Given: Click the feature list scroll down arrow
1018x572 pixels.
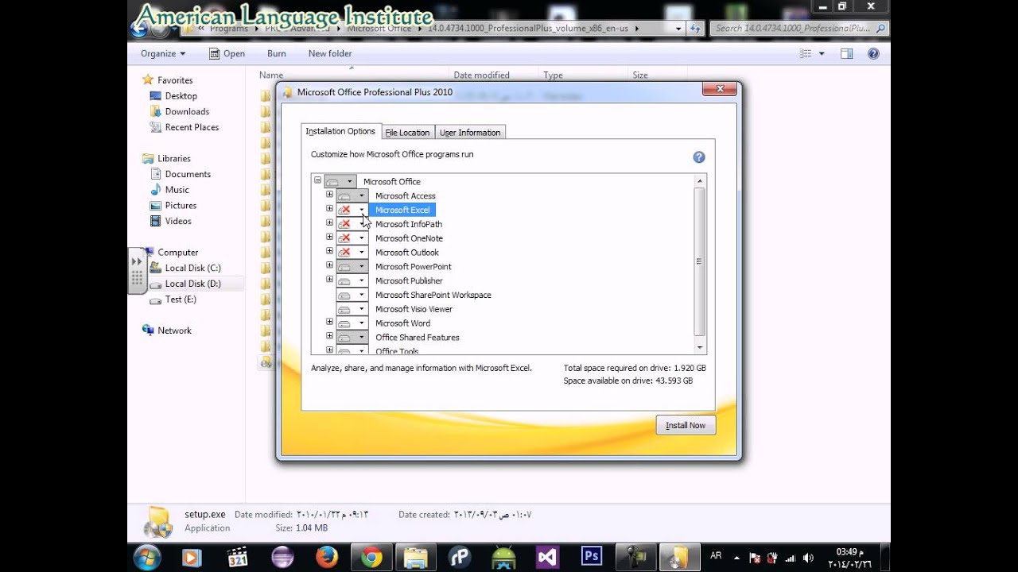Looking at the screenshot, I should [700, 348].
